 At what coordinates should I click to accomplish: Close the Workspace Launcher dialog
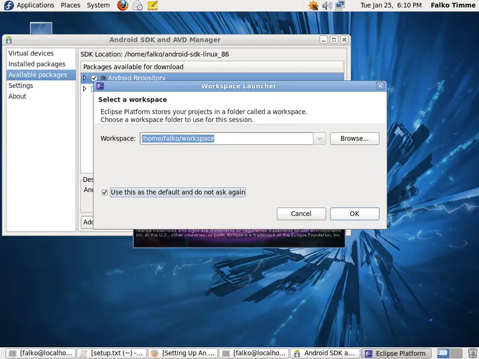pos(380,86)
